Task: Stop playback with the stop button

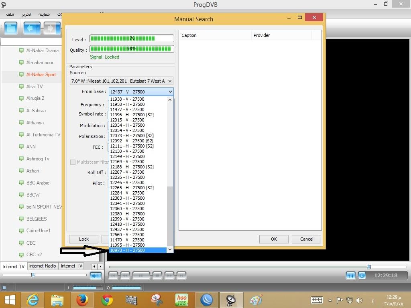Action: (x=157, y=276)
